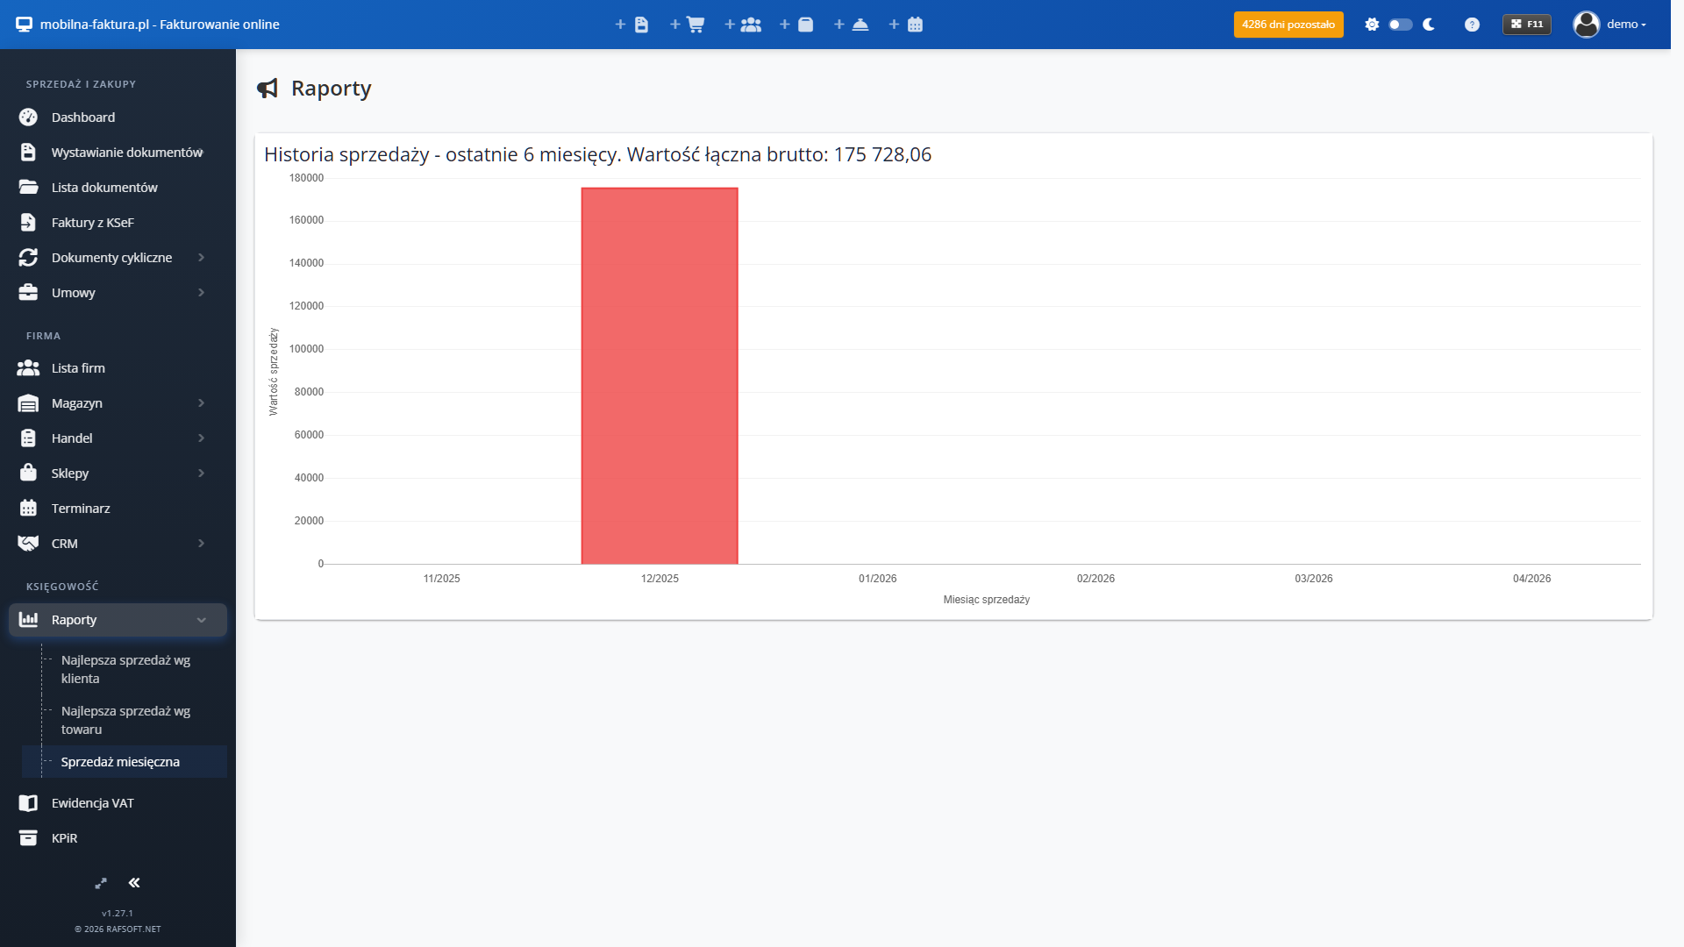Open Lista dokumentów in sidebar
This screenshot has width=1684, height=947.
(x=118, y=188)
